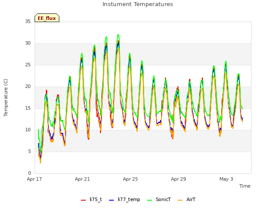The width and height of the screenshot is (277, 208).
Task: Click the Apr 17 x-axis label
Action: (34, 179)
